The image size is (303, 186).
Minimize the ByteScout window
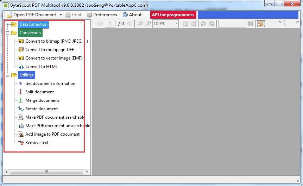tap(270, 4)
